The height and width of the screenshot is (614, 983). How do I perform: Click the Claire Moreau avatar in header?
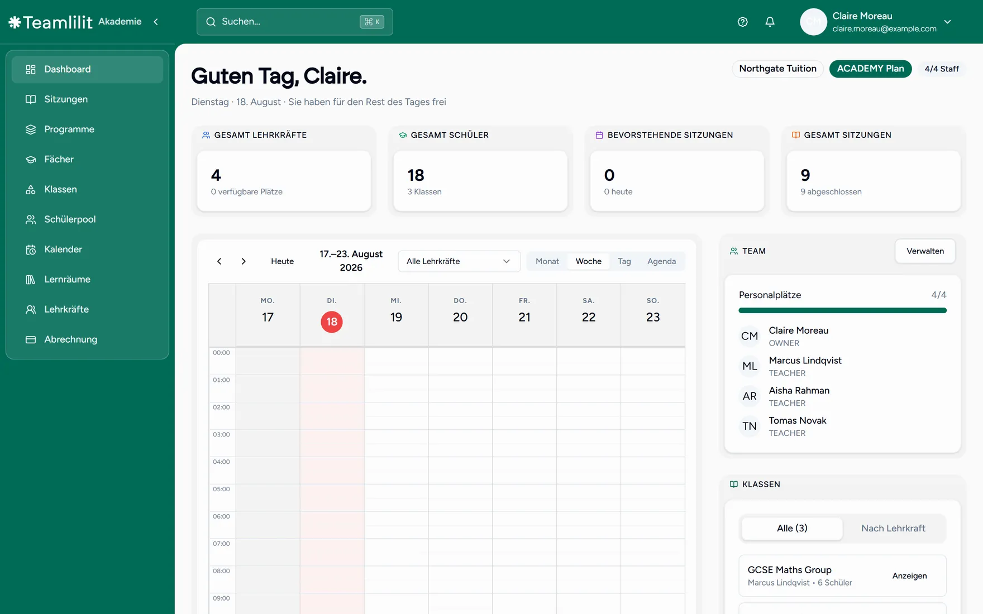(x=813, y=22)
